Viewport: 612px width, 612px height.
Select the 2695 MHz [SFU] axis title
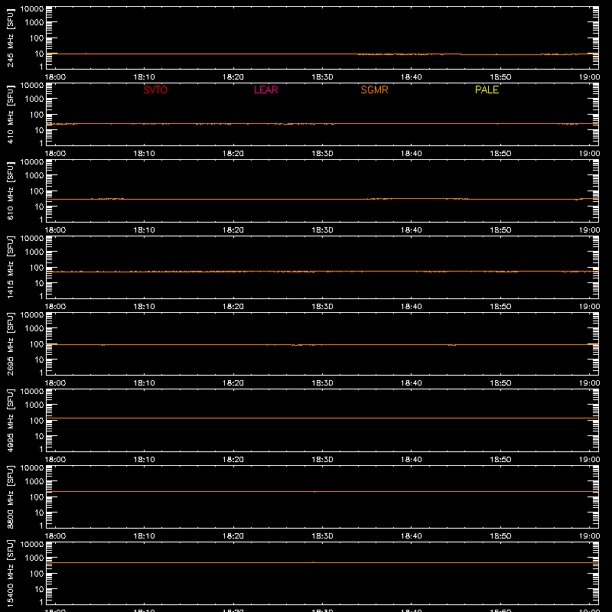click(11, 343)
